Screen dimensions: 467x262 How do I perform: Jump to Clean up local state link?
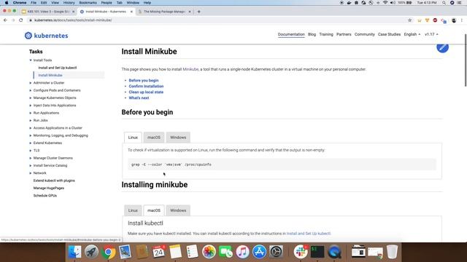tap(146, 92)
